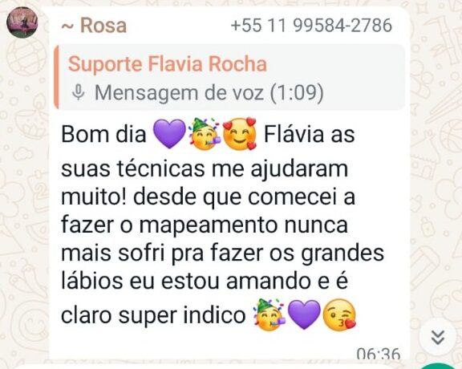Tap the party face emoji after Bom dia
Viewport: 462px width, 369px height.
tap(205, 135)
